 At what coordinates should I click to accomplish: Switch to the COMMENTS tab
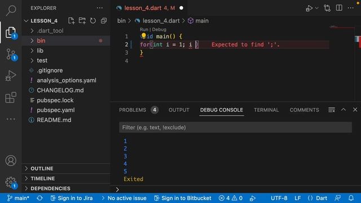tap(304, 110)
